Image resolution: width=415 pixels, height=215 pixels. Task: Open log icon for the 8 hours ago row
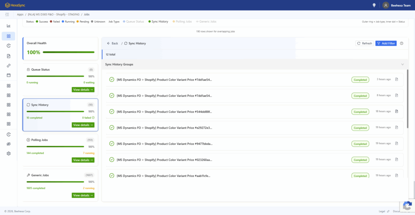[x=396, y=95]
